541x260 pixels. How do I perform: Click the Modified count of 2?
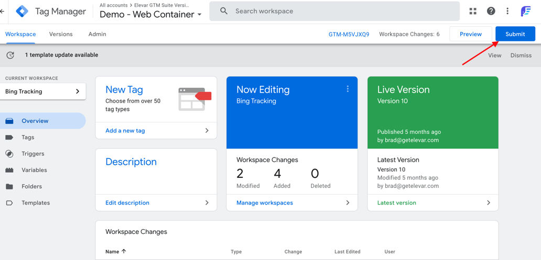pyautogui.click(x=240, y=174)
